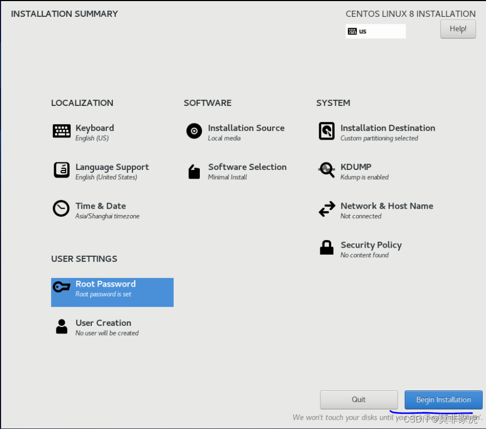Viewport: 486px width, 429px height.
Task: Open Software Selection label
Action: [247, 167]
